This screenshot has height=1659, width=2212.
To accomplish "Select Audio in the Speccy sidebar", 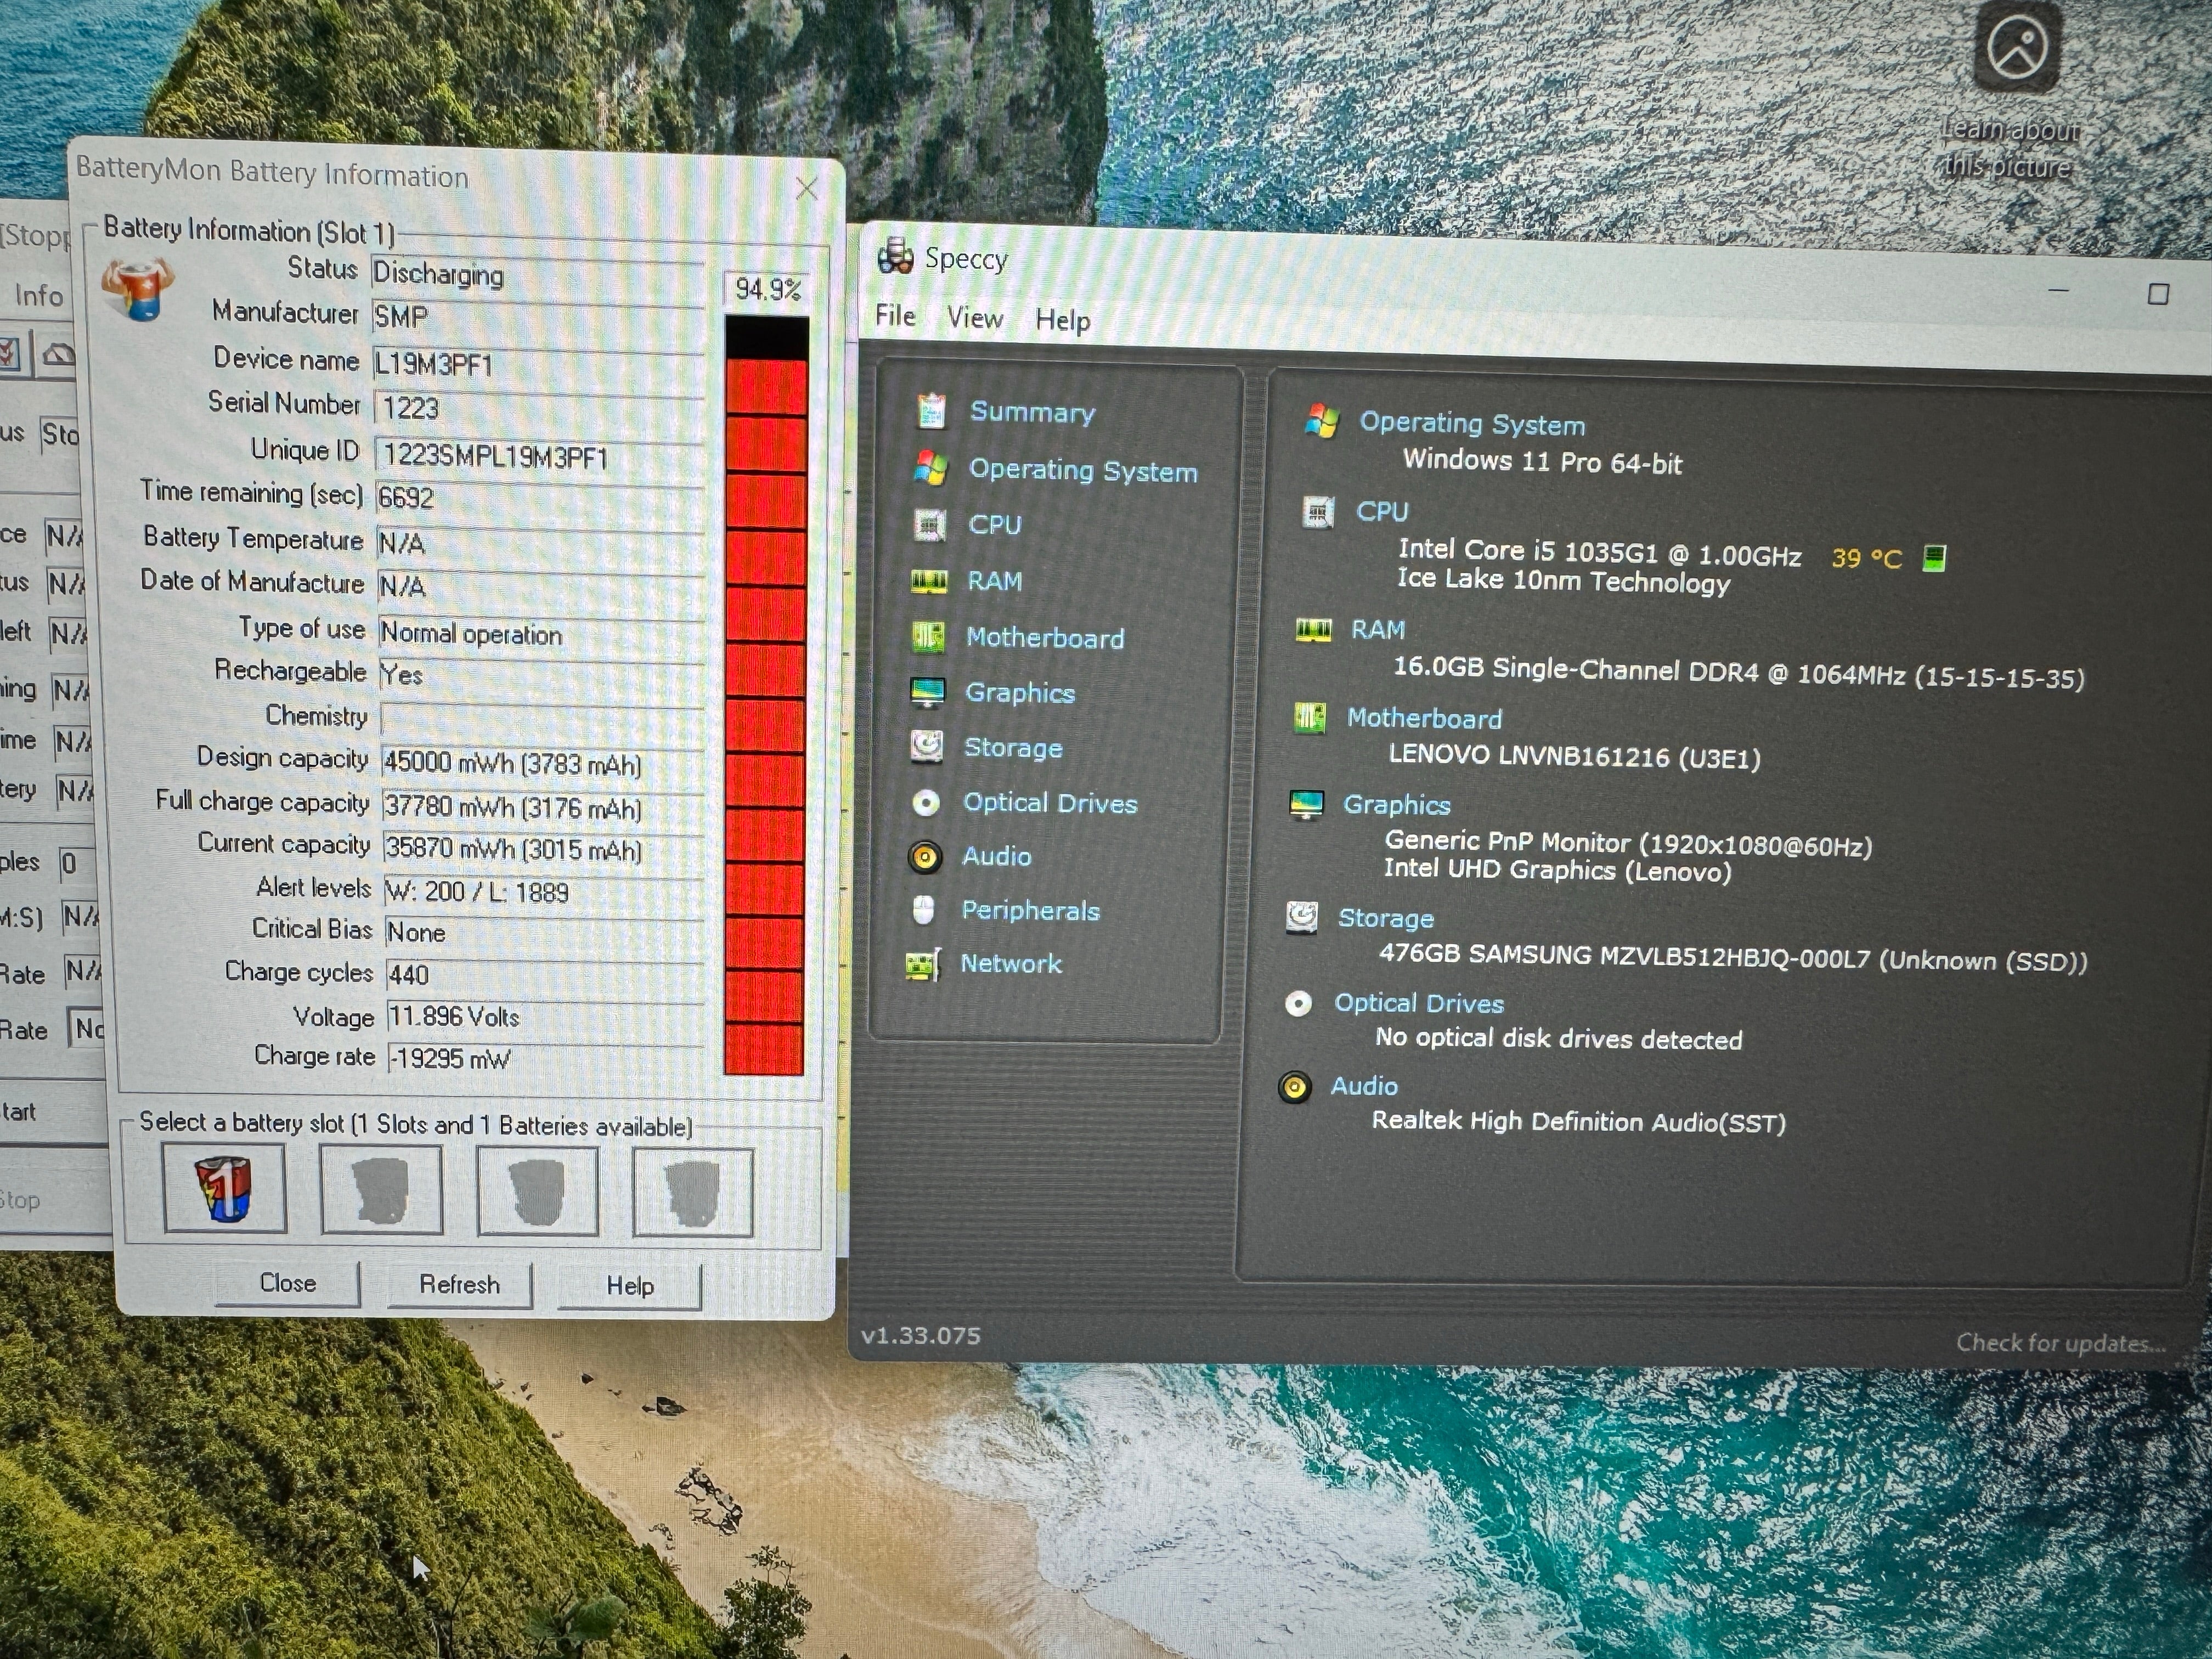I will (x=996, y=856).
